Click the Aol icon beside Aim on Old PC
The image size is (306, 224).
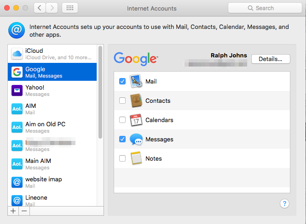17,127
